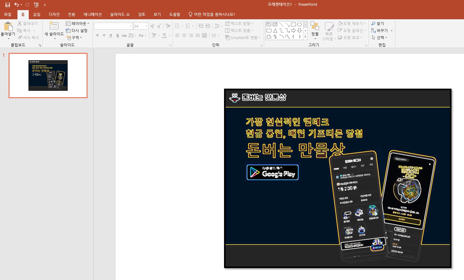The height and width of the screenshot is (280, 464).
Task: Add a 새 슬라이드 with the slide icon
Action: [x=54, y=26]
